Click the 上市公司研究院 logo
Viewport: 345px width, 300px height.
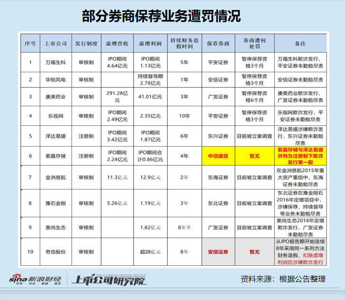(x=109, y=280)
